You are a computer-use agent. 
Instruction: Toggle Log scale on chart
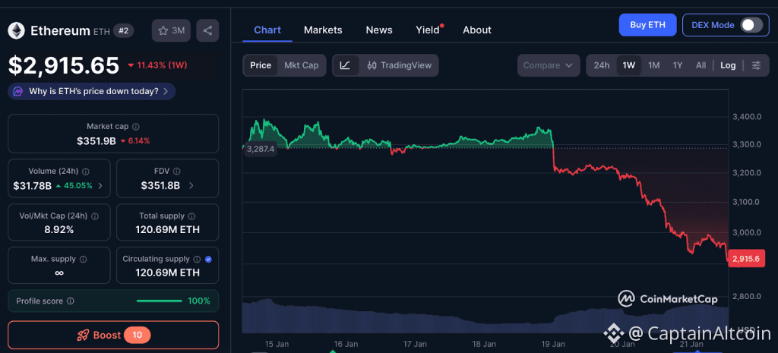point(728,65)
